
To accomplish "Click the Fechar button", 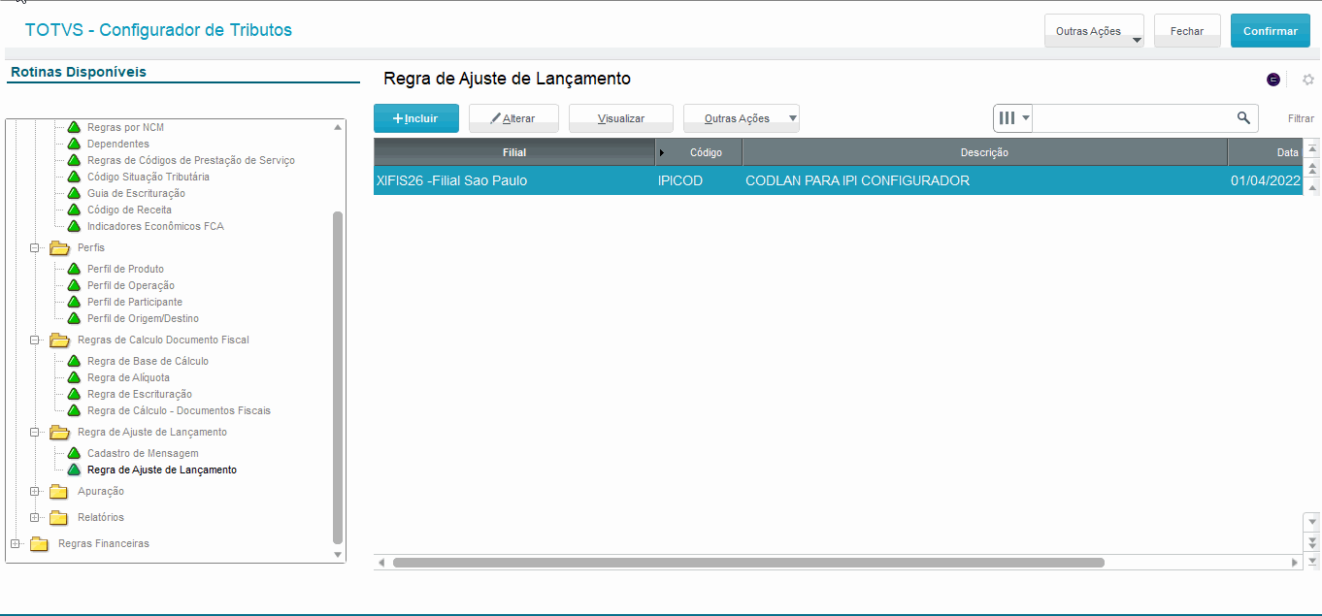I will click(x=1187, y=31).
